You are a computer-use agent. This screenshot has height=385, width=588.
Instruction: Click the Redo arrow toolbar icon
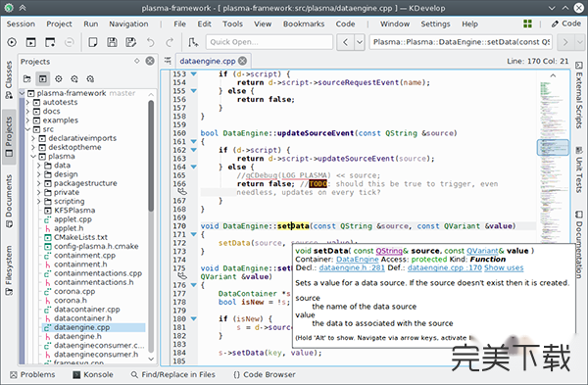pyautogui.click(x=170, y=42)
